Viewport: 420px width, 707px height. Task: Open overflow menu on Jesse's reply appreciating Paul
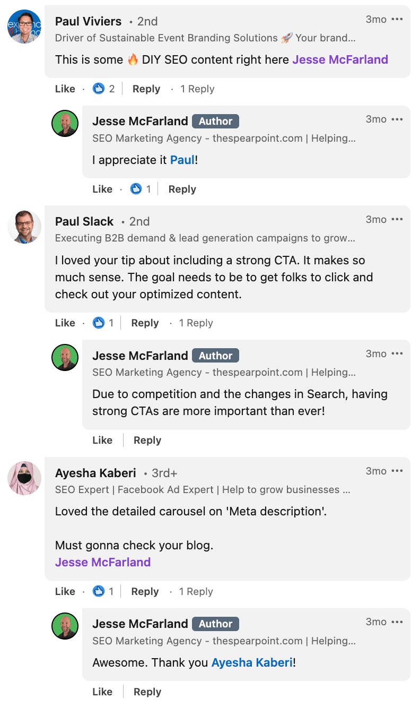(x=398, y=119)
